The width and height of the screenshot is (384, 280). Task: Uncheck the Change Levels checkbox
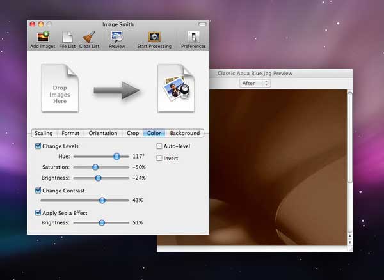(x=38, y=146)
